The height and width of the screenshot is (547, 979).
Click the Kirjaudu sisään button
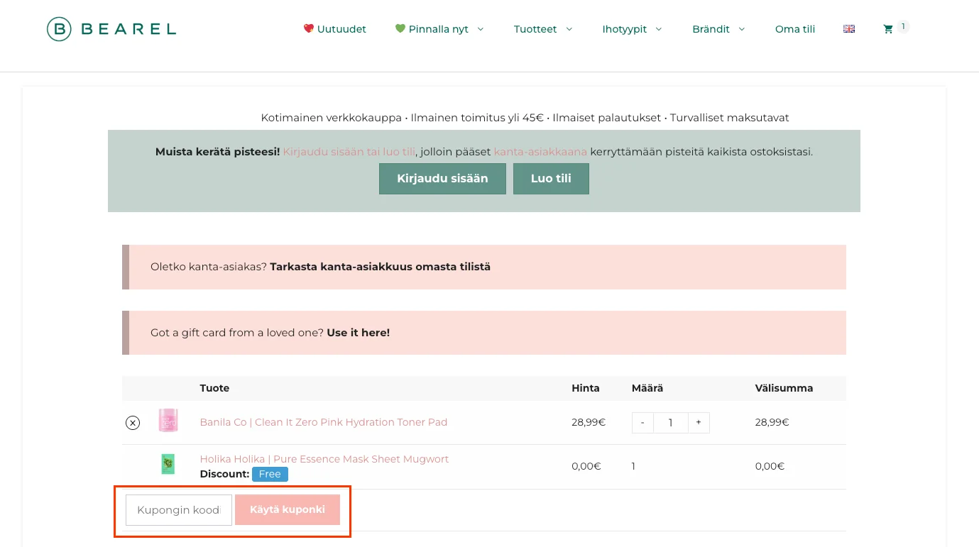tap(442, 179)
